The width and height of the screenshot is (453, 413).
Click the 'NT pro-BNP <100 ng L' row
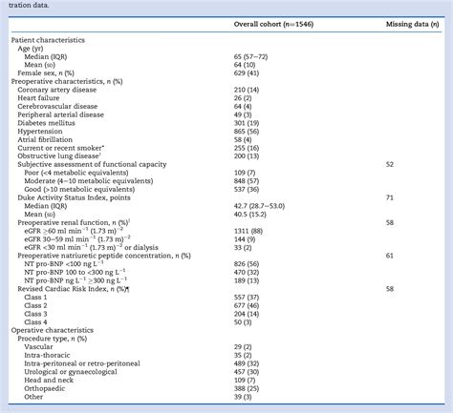(x=64, y=264)
